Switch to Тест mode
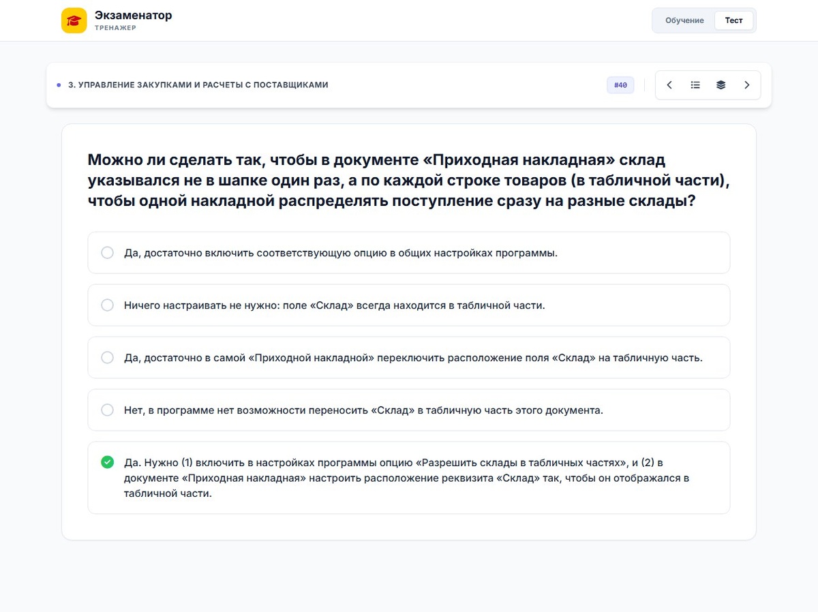The width and height of the screenshot is (818, 612). (734, 20)
